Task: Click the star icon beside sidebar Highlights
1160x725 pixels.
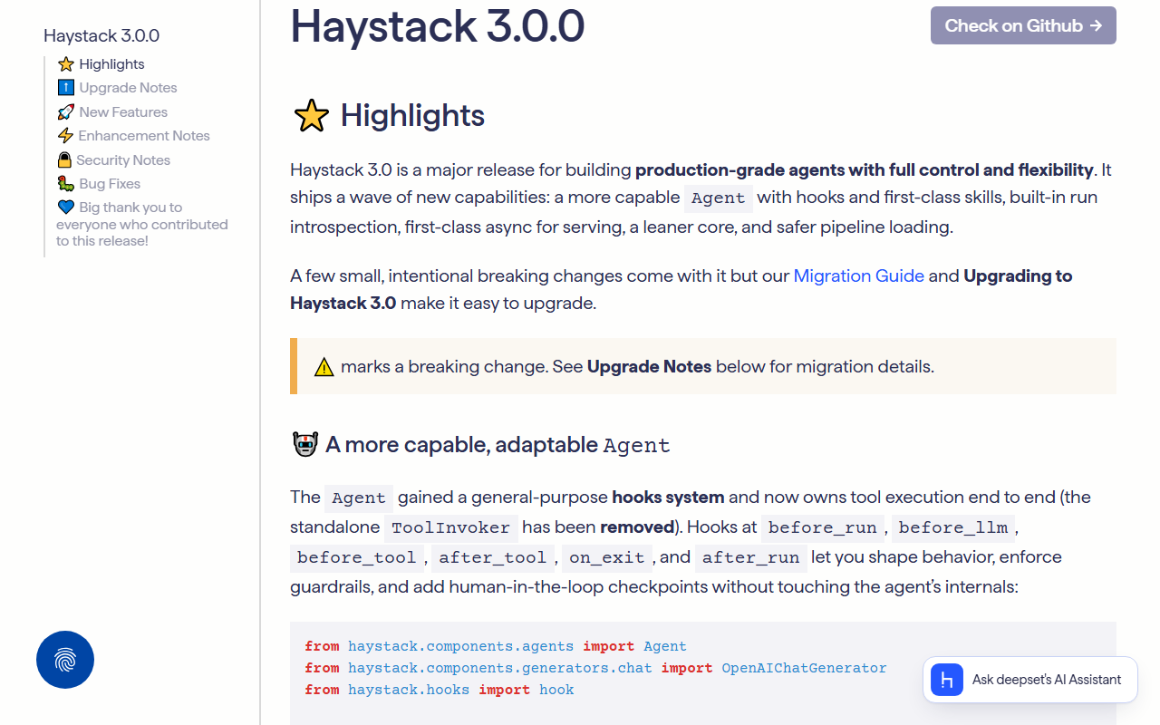Action: pyautogui.click(x=65, y=64)
